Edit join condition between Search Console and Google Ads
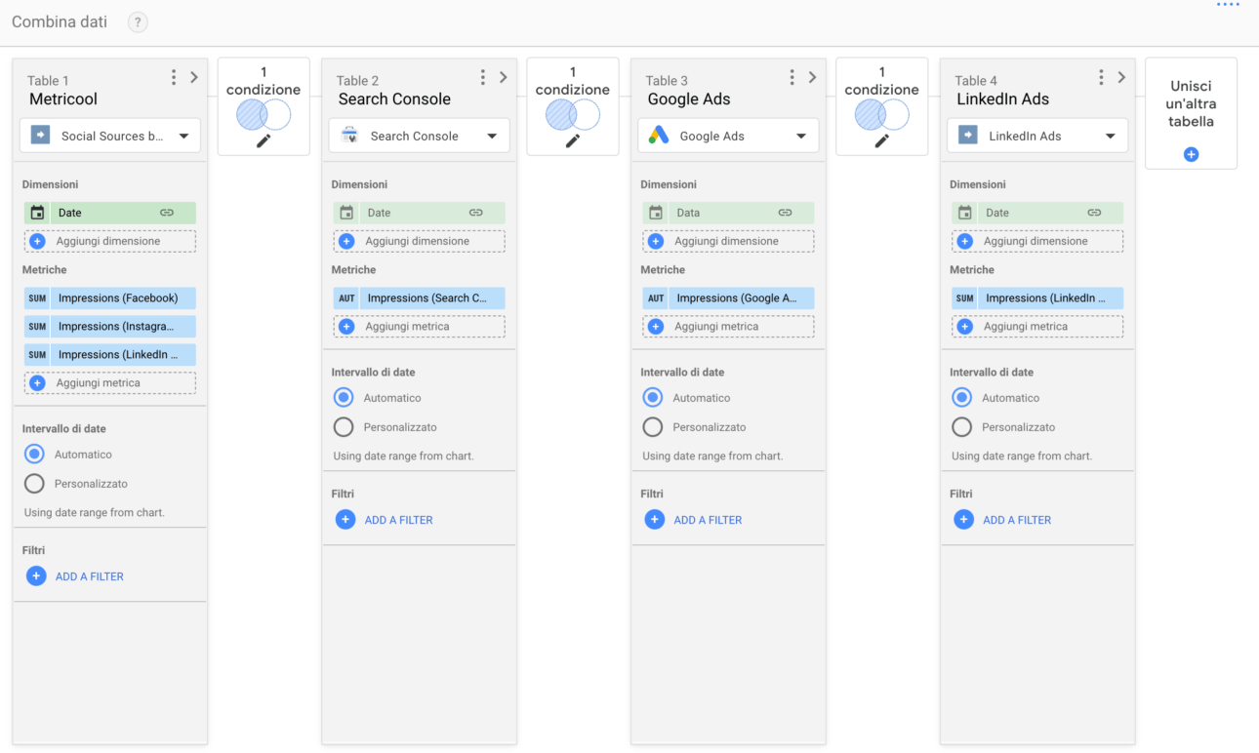 click(573, 140)
